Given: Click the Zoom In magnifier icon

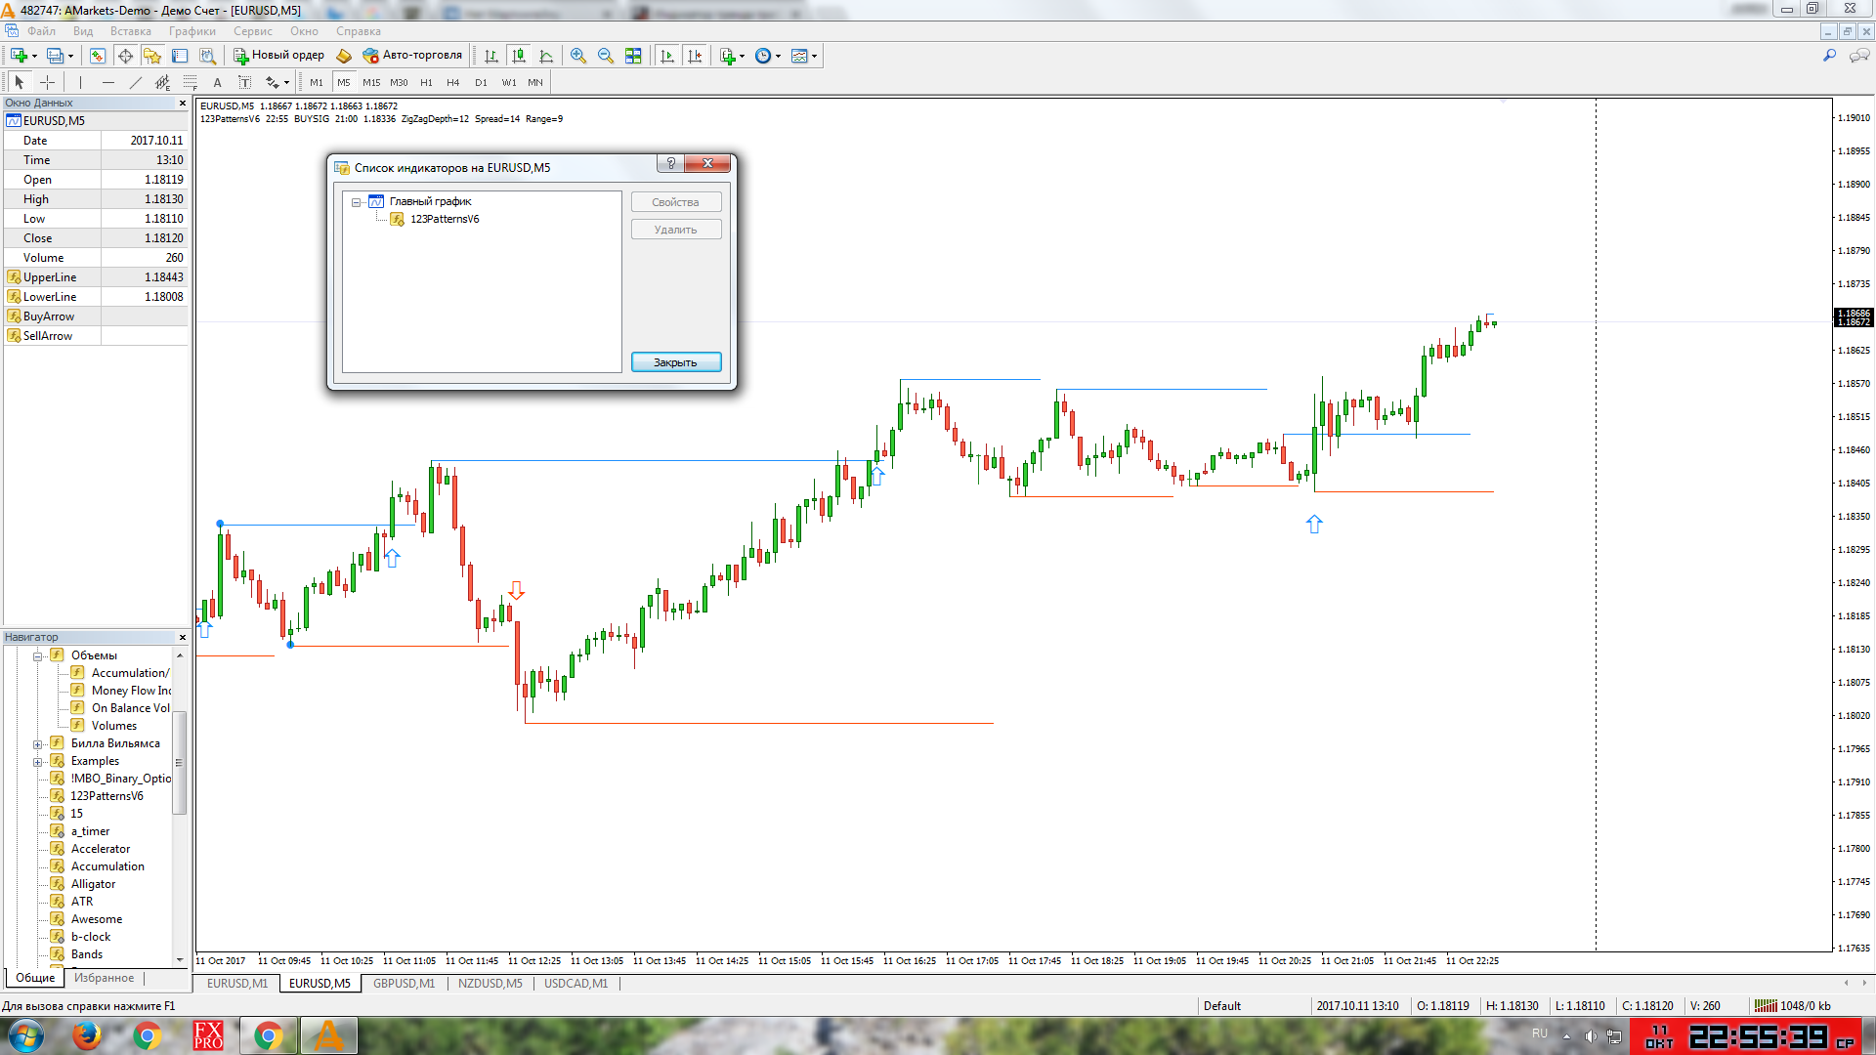Looking at the screenshot, I should 578,56.
